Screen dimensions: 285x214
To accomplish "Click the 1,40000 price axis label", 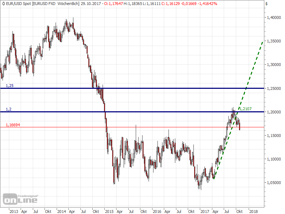I will [x=274, y=17].
